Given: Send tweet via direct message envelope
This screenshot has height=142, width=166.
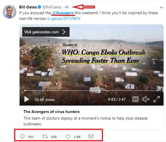Looking at the screenshot, I should (91, 136).
